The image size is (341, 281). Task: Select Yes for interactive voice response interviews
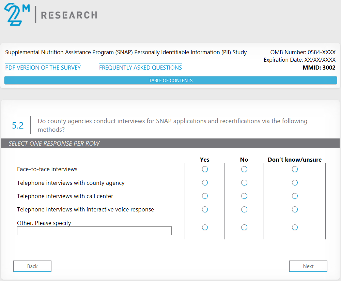point(205,209)
